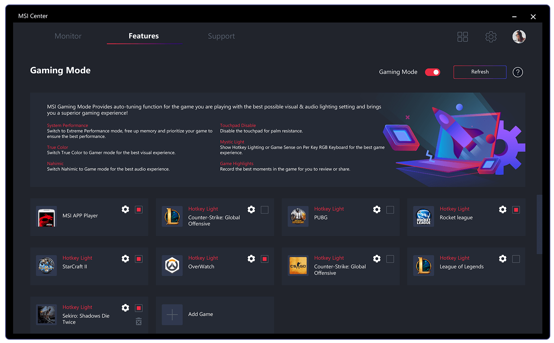
Task: Click Hotkey Light link on Sekiro card
Action: (77, 307)
